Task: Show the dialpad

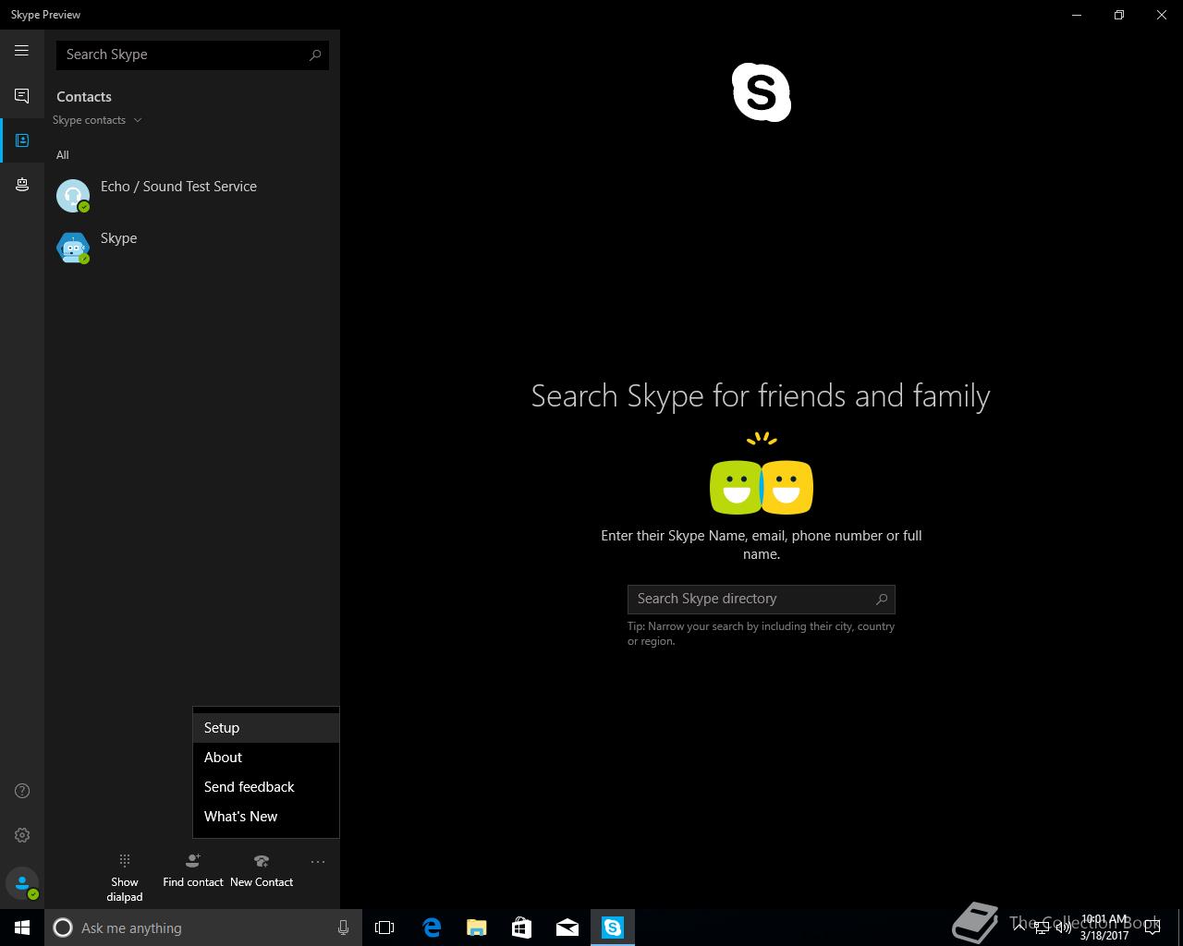Action: click(x=124, y=876)
